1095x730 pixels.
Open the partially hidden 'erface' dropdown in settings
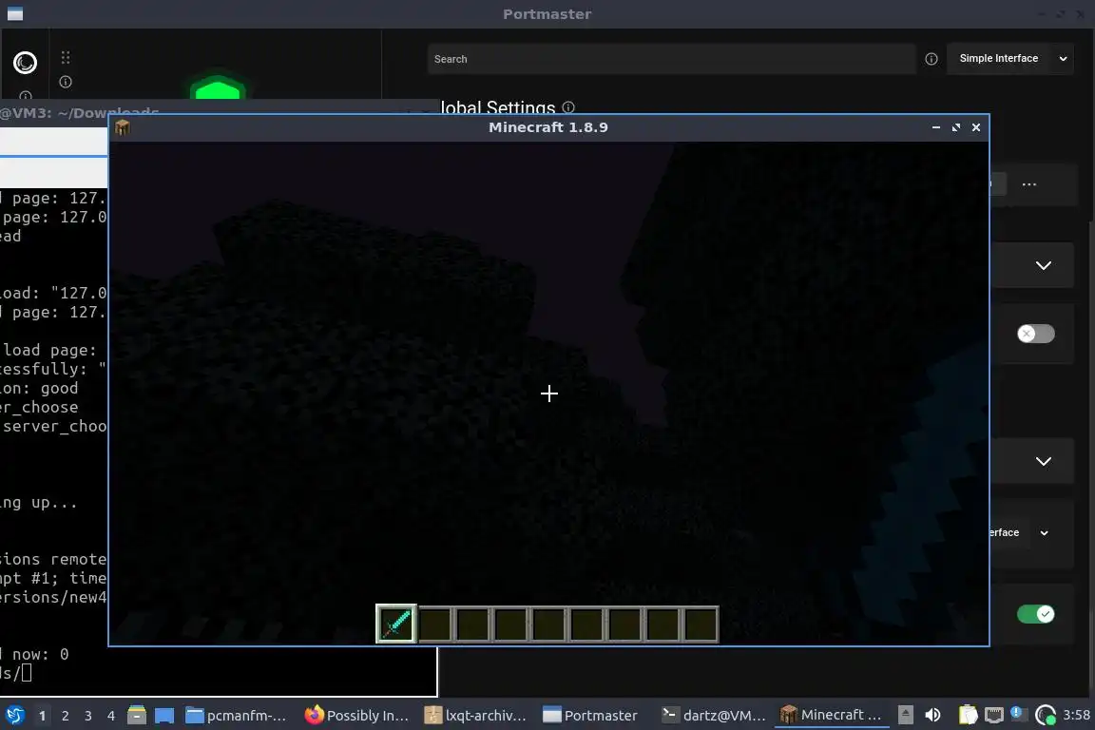point(1020,533)
